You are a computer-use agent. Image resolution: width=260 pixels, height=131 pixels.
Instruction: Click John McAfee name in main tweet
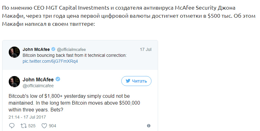[x=38, y=79]
